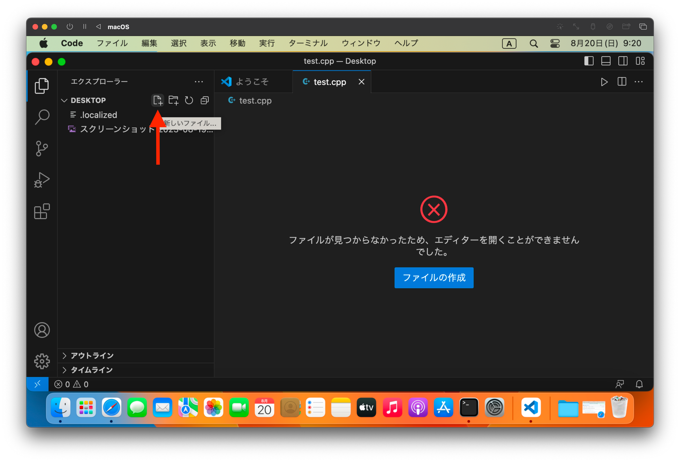Viewport: 680px width, 462px height.
Task: Switch to the ようこそ tab
Action: (252, 82)
